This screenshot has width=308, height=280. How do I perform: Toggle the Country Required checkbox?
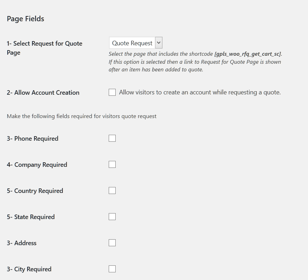(112, 190)
